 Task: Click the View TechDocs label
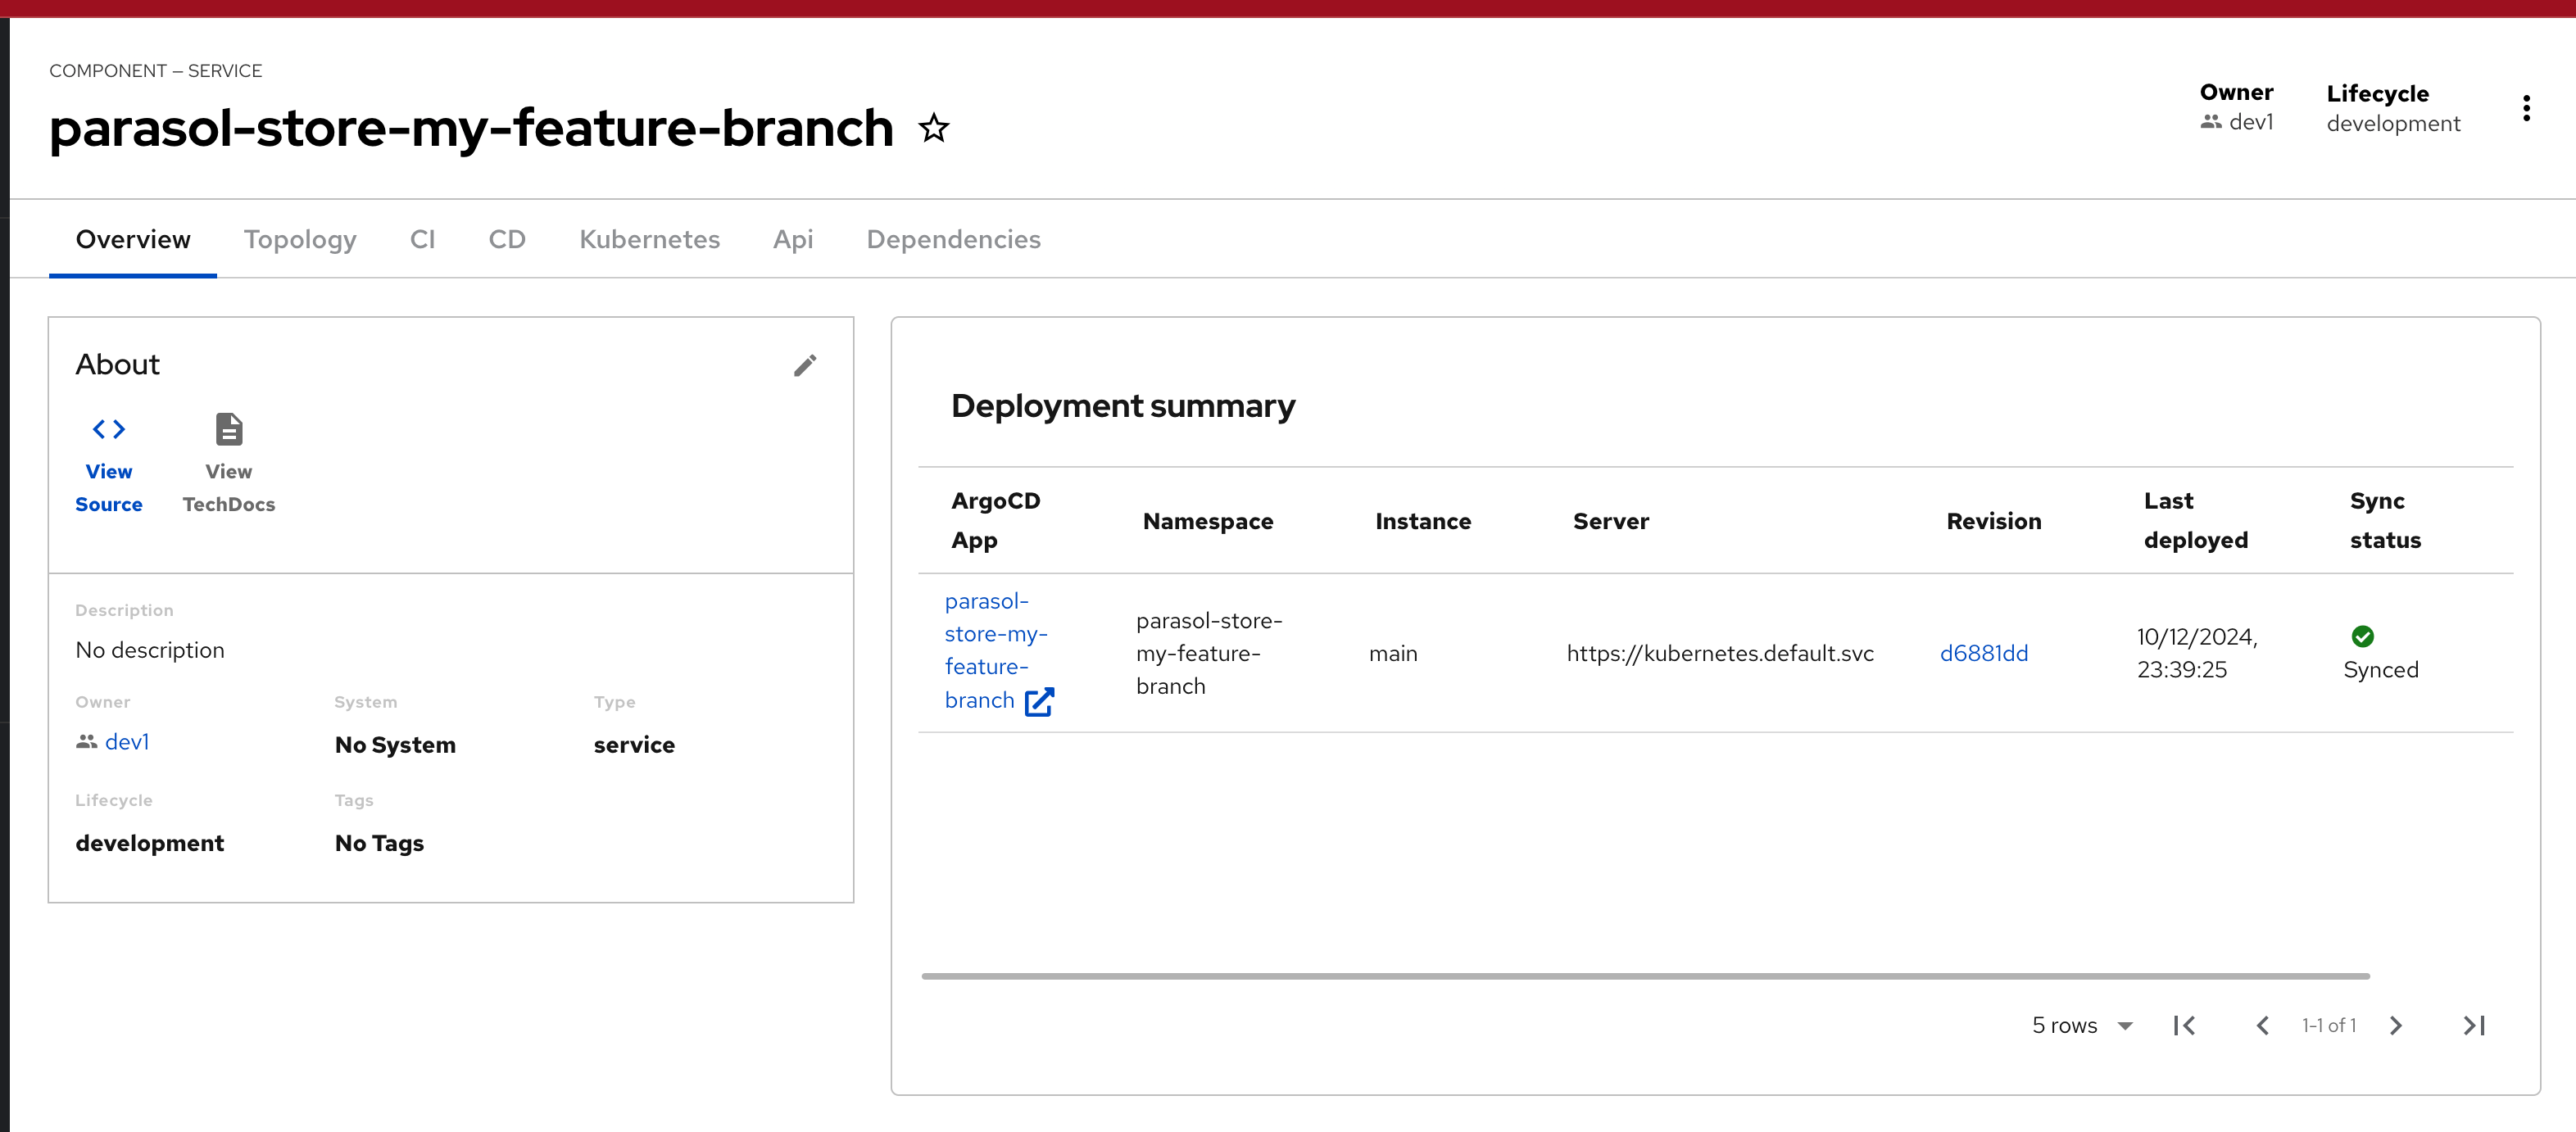pyautogui.click(x=229, y=488)
